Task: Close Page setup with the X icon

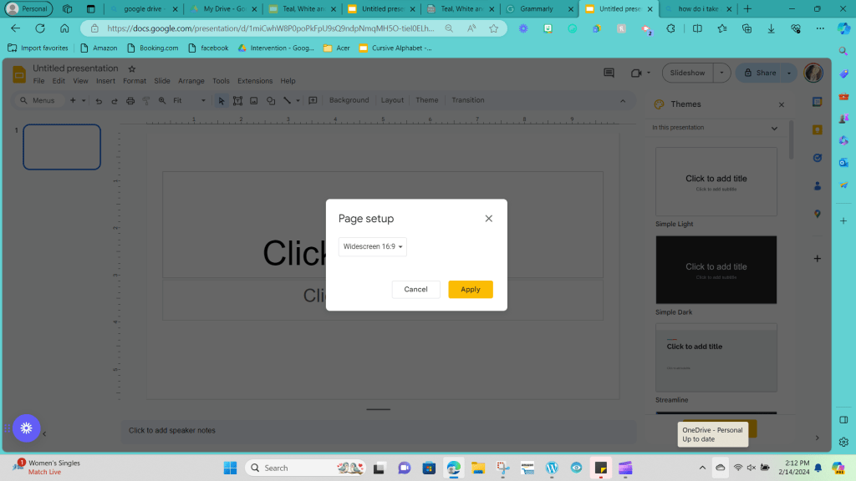Action: (489, 219)
